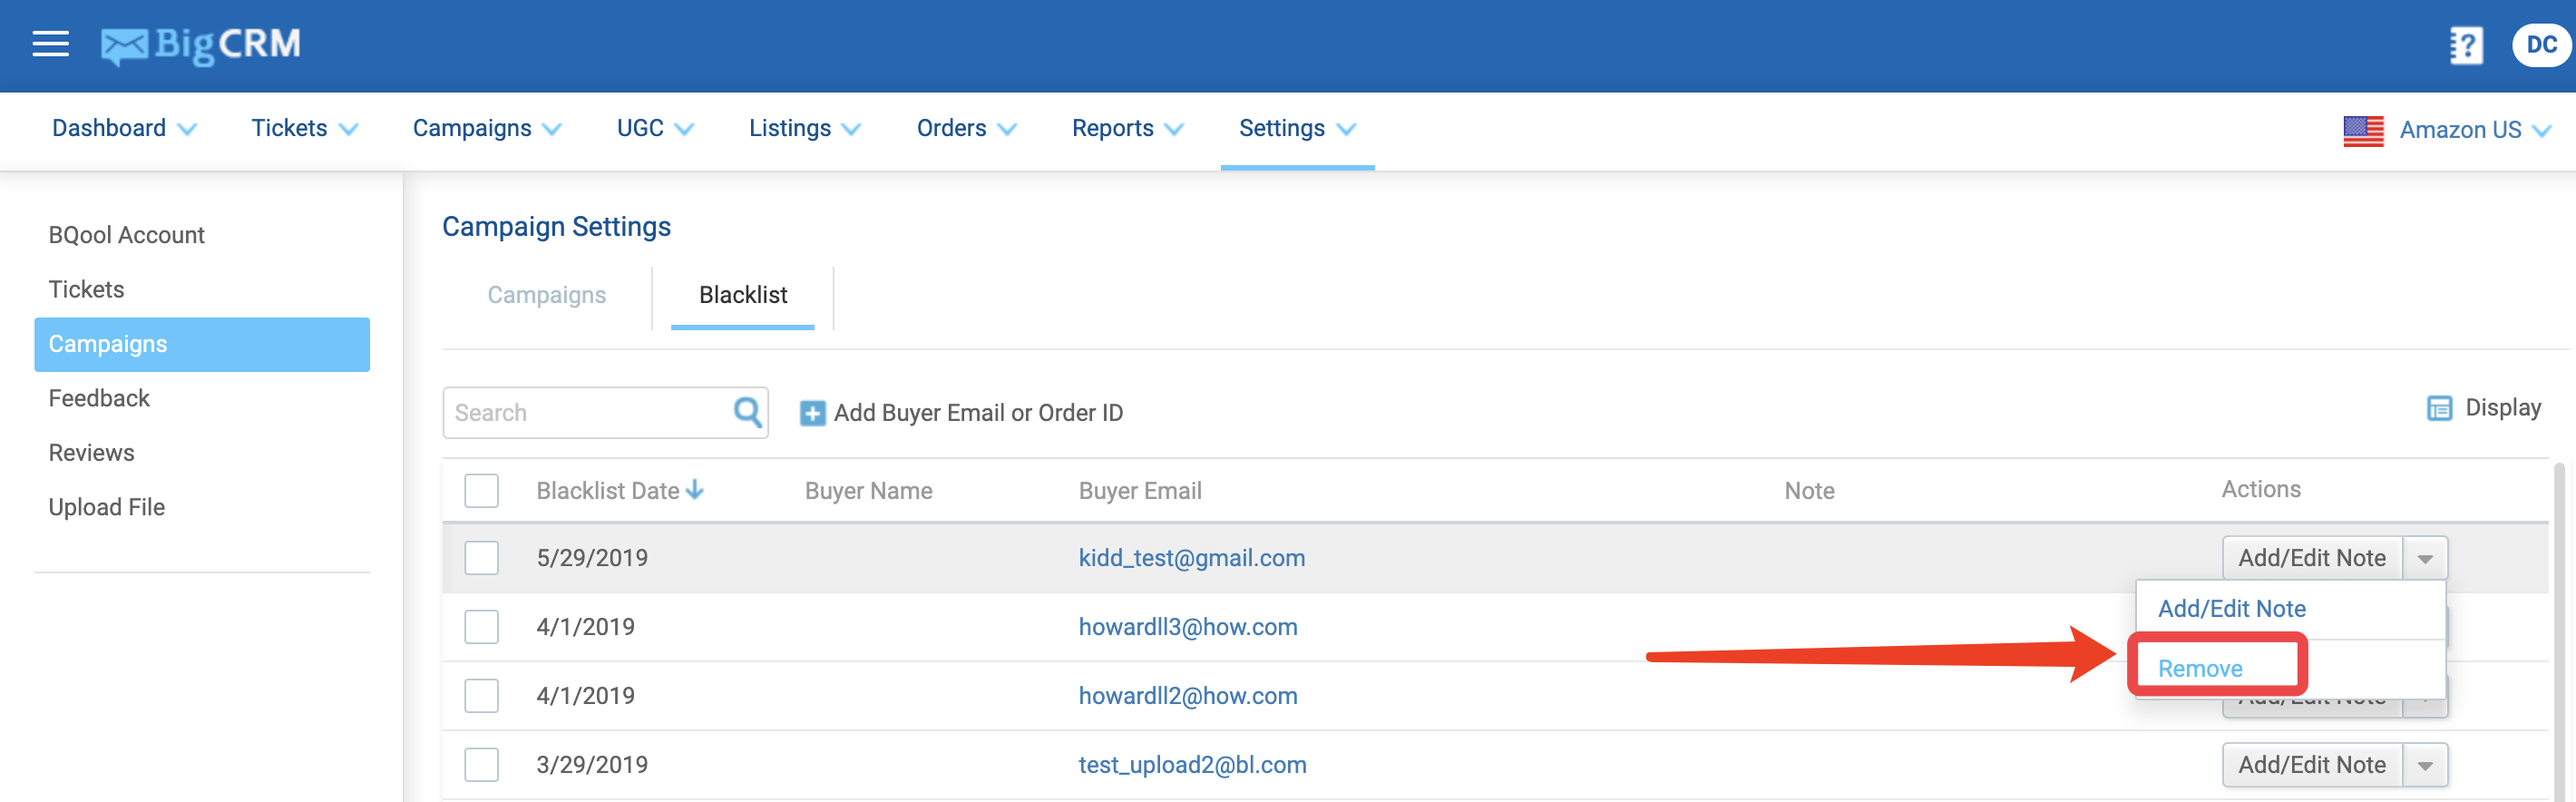
Task: Expand the Campaigns top menu
Action: point(487,129)
